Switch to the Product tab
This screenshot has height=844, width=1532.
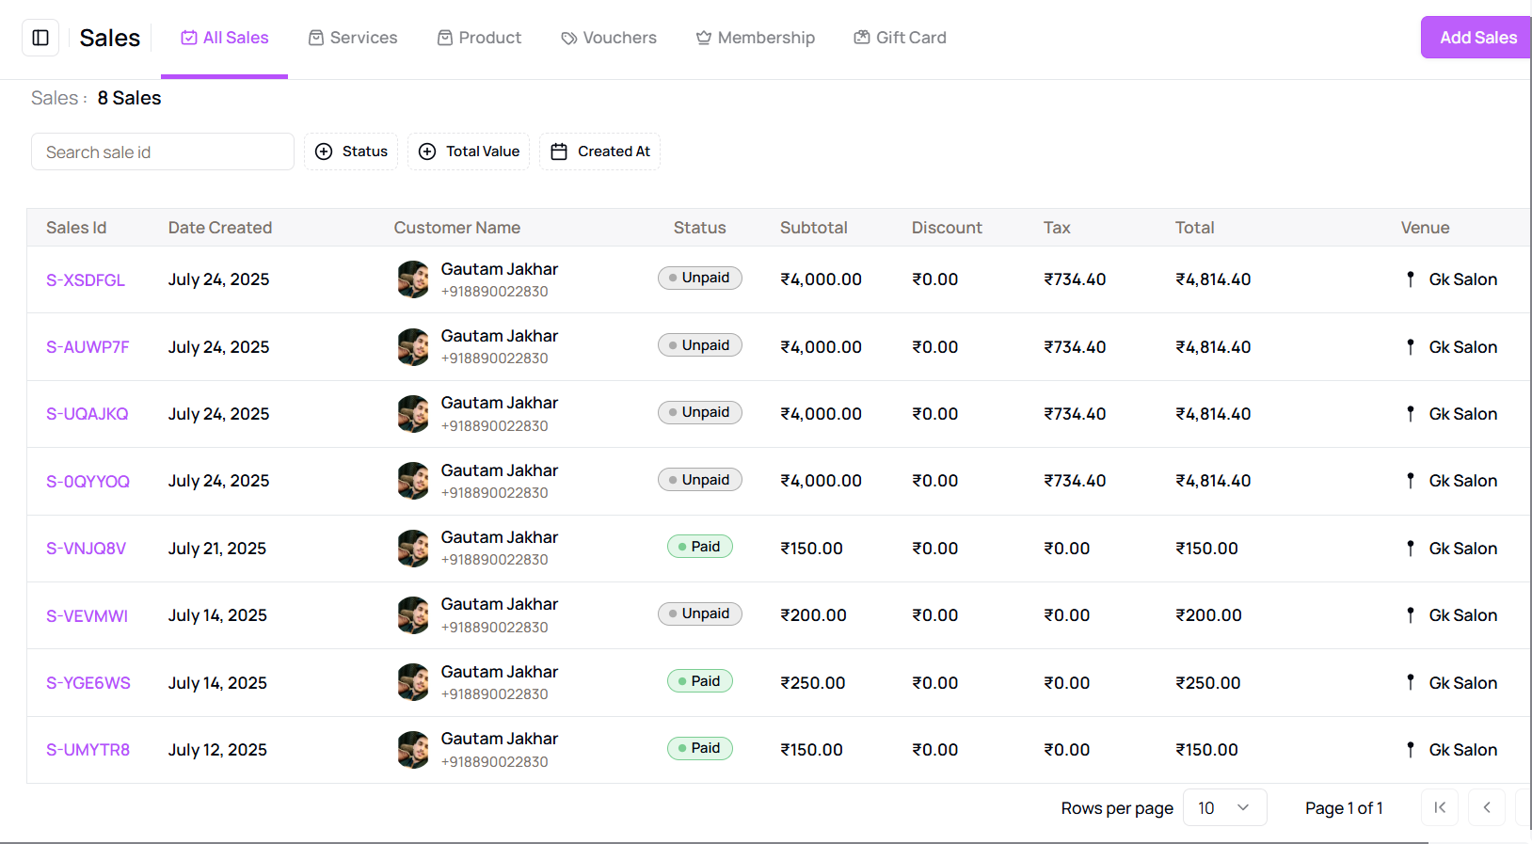pyautogui.click(x=479, y=38)
